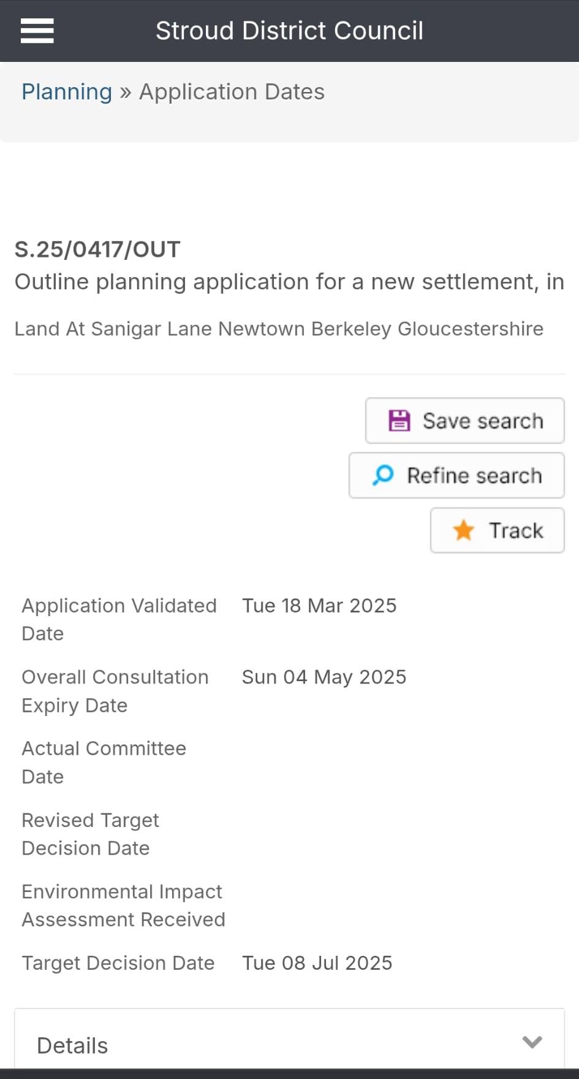579x1079 pixels.
Task: Click the purple floppy disk save icon
Action: pyautogui.click(x=399, y=421)
